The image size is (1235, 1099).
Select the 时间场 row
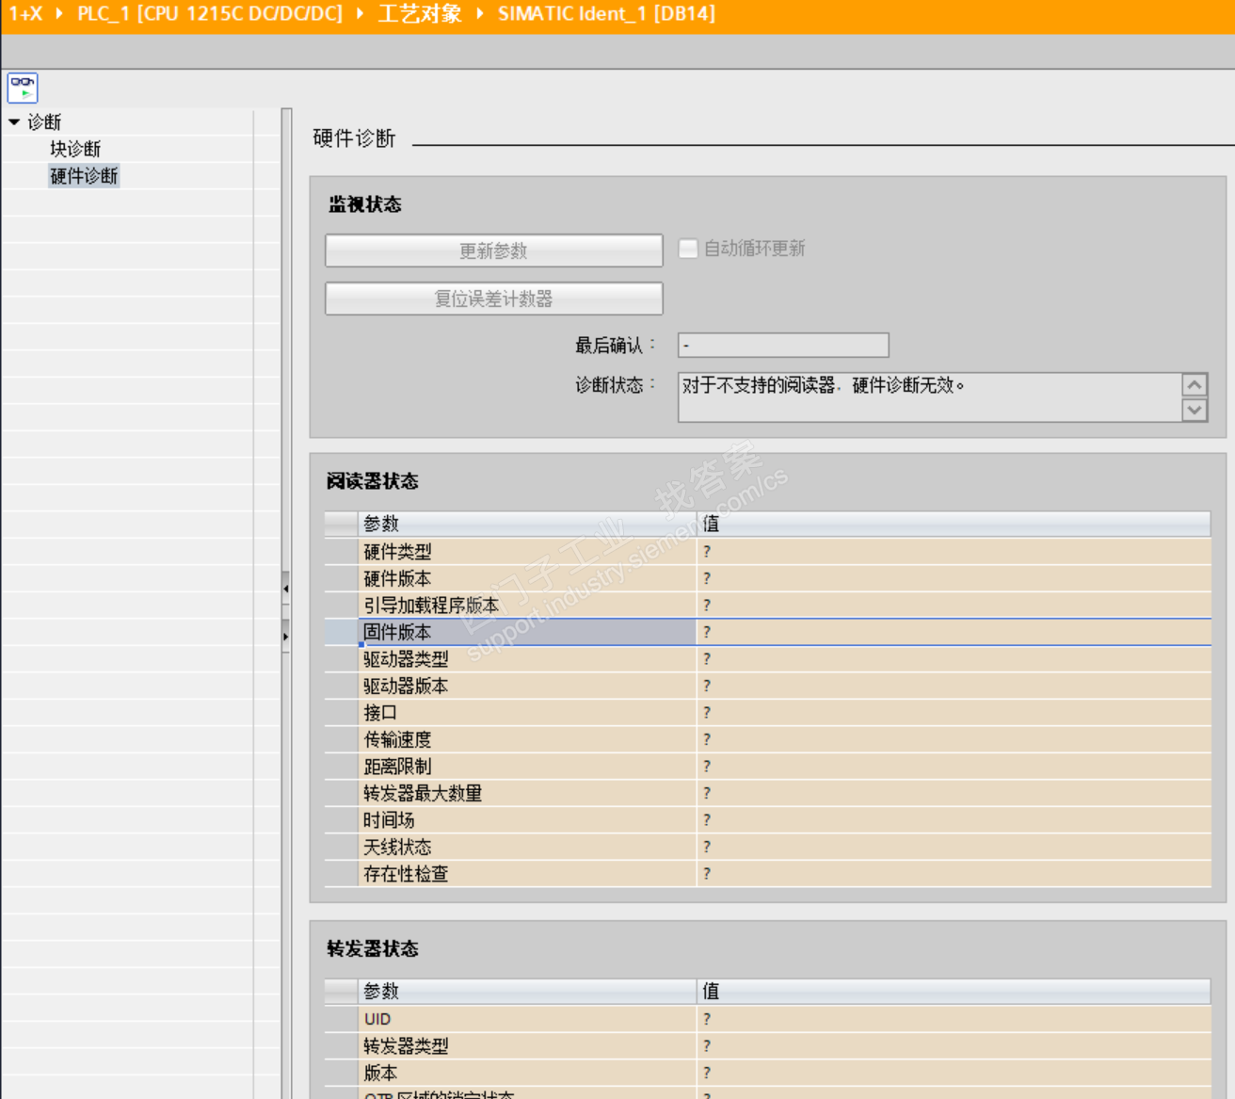click(x=767, y=820)
